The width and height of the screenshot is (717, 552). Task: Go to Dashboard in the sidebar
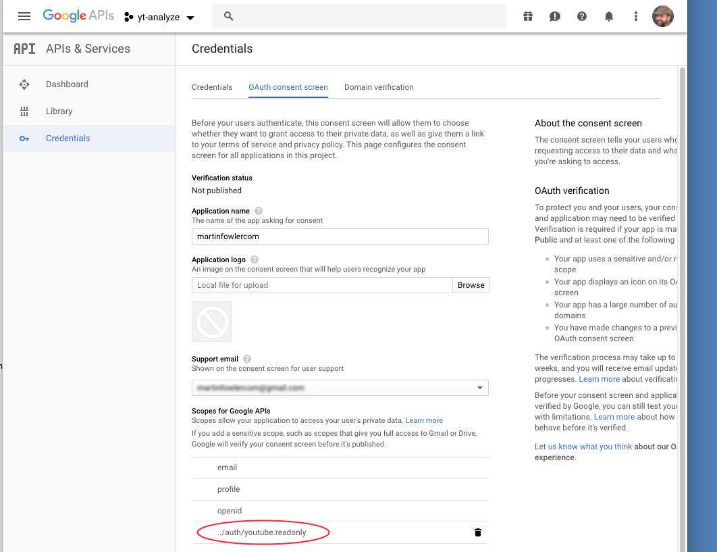coord(67,84)
